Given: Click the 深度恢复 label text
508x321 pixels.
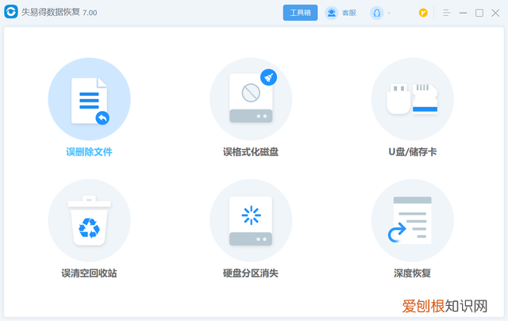Looking at the screenshot, I should 413,273.
